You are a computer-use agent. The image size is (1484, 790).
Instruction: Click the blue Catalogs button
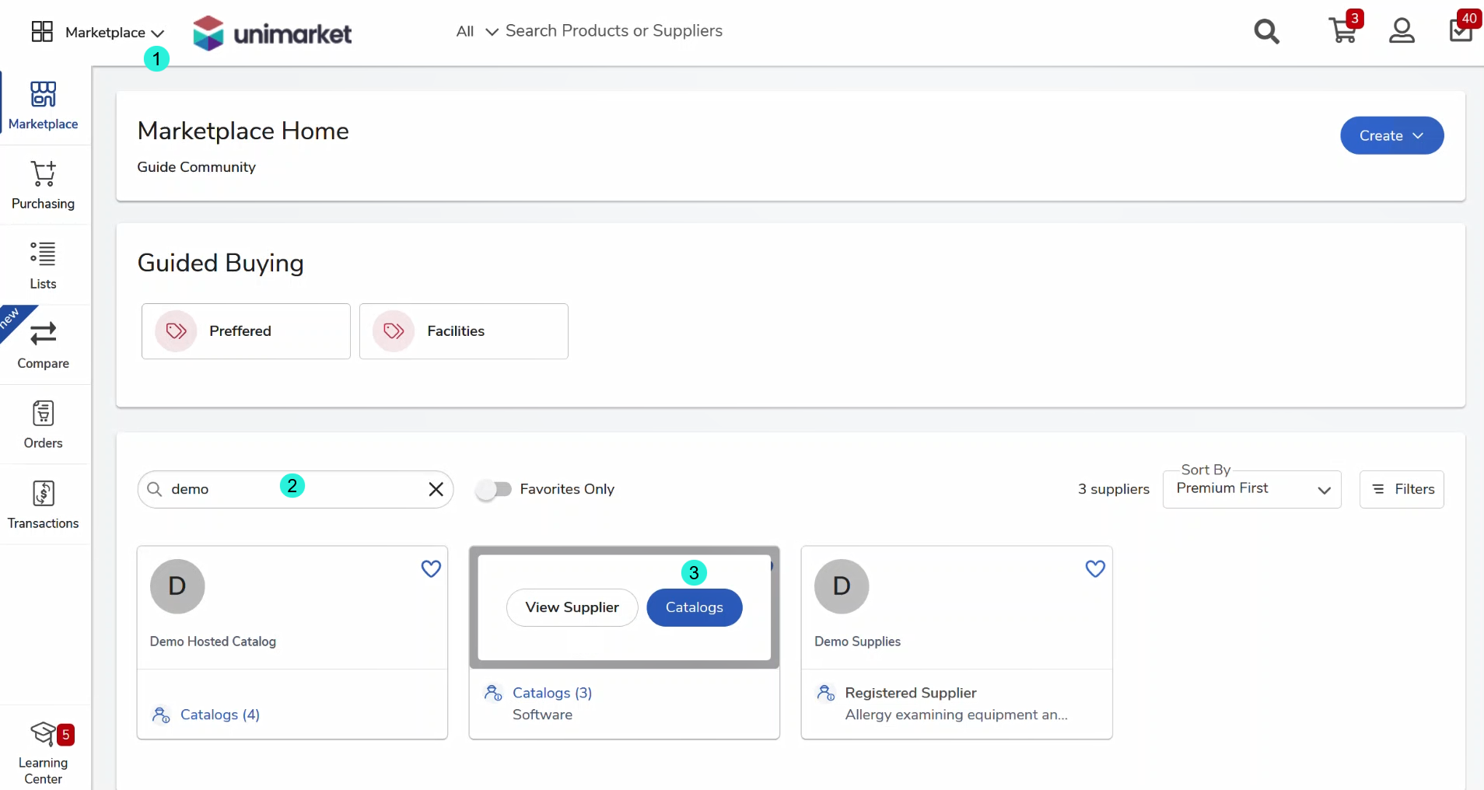click(694, 607)
